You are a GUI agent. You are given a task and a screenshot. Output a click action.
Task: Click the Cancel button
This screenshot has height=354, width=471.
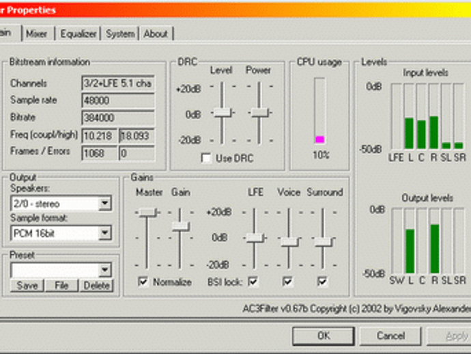pos(390,336)
